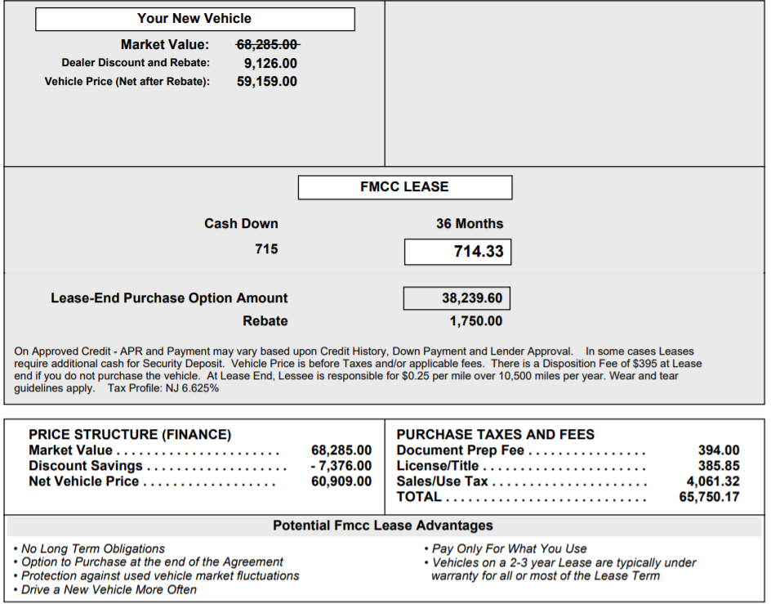Click the Cash Down value 715

tap(266, 249)
